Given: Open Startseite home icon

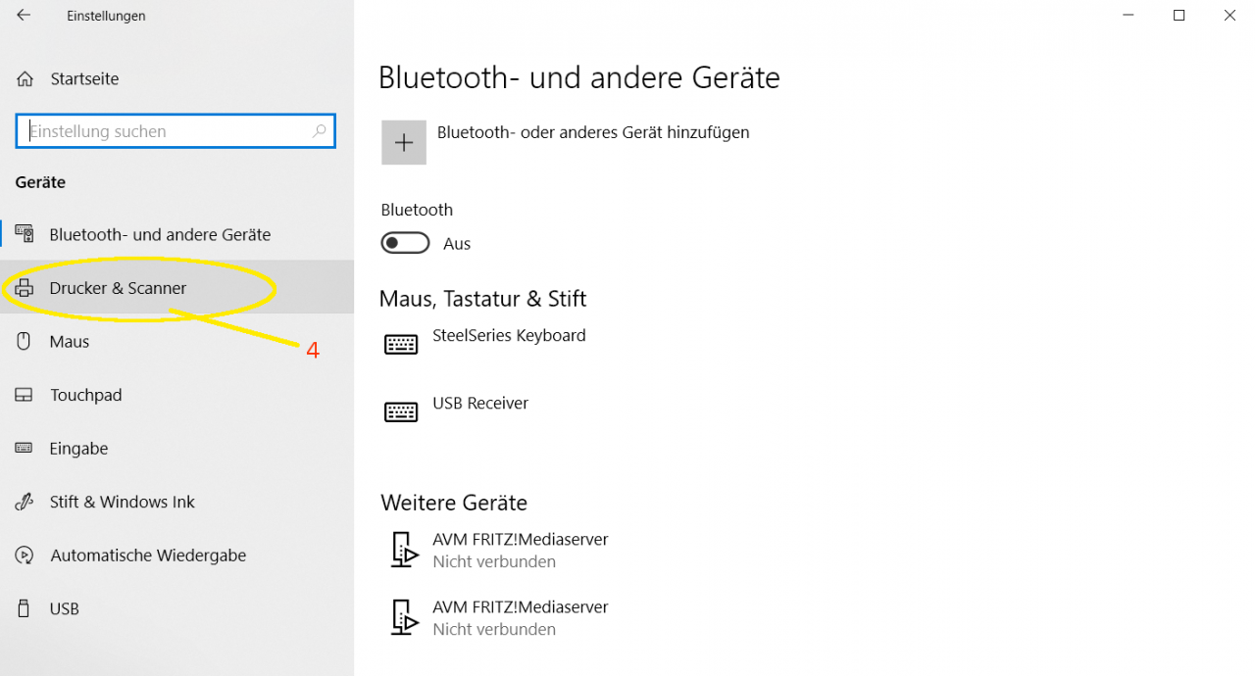Looking at the screenshot, I should coord(25,79).
